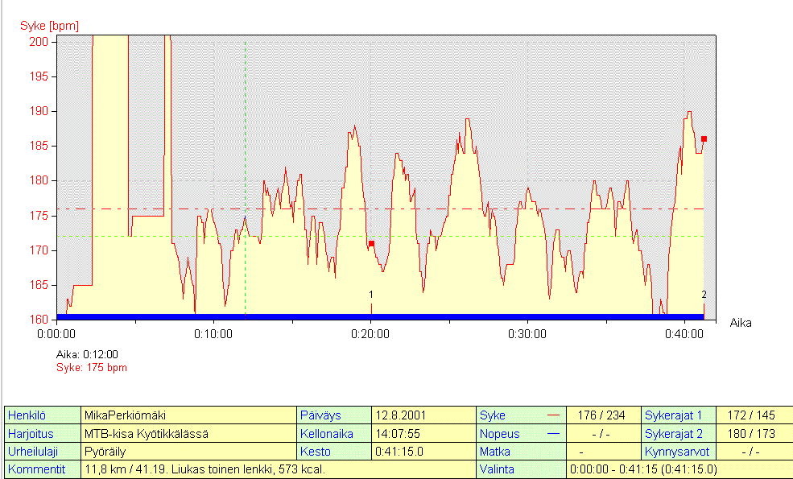The width and height of the screenshot is (793, 479).
Task: Click the Harjoitus label
Action: click(30, 434)
